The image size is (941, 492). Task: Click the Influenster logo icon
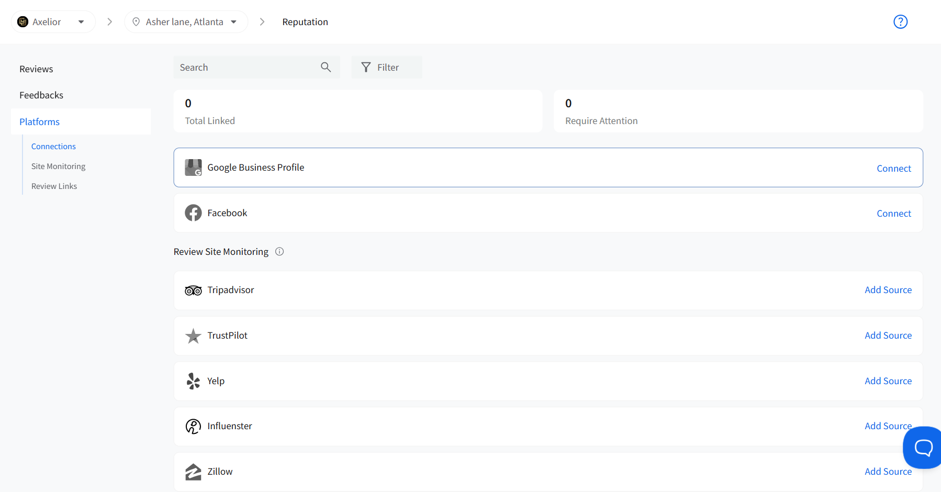[193, 427]
